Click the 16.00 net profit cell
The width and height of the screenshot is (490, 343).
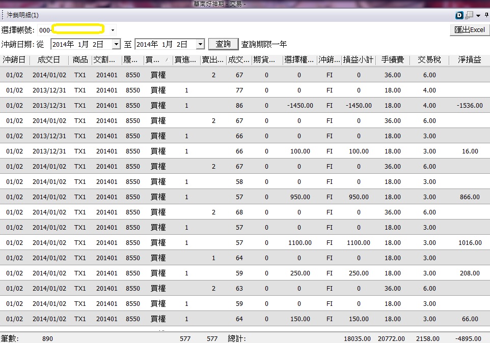tap(470, 151)
